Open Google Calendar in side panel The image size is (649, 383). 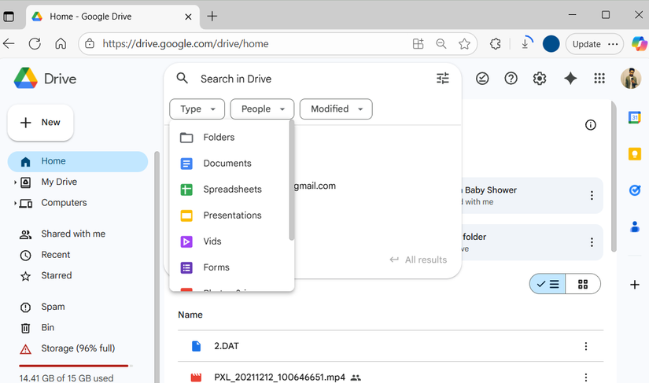634,118
